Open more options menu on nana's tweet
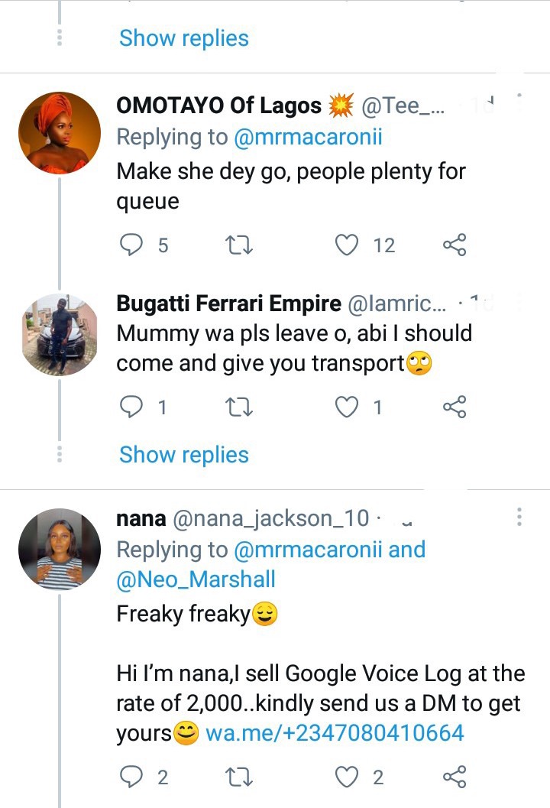 (x=519, y=516)
